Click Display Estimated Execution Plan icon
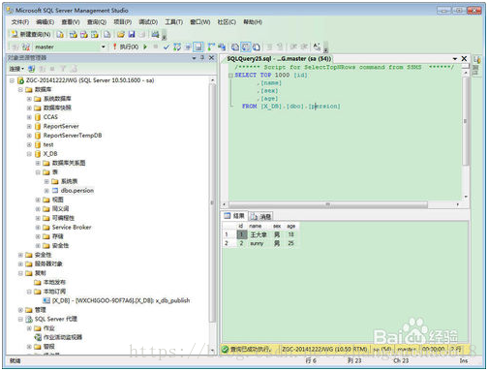The height and width of the screenshot is (371, 488). click(177, 46)
